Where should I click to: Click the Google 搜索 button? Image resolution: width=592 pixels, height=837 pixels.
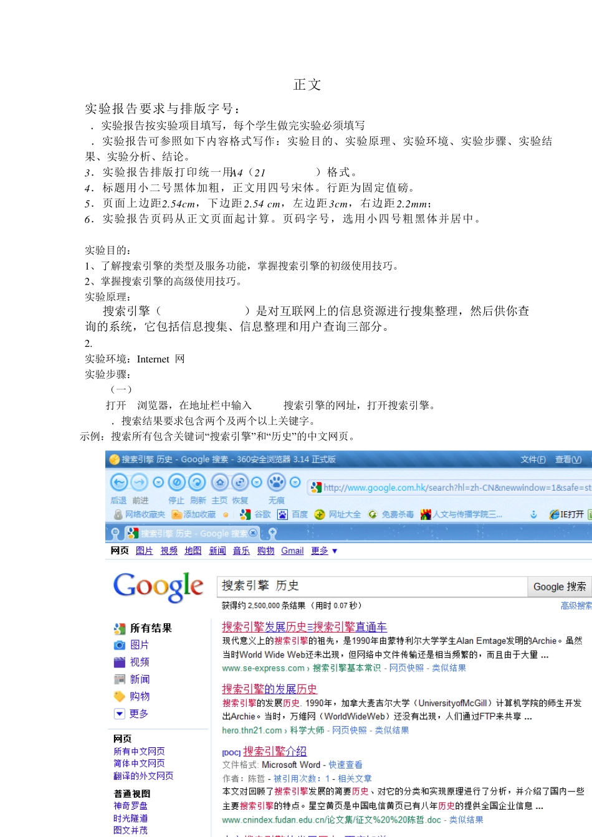click(x=559, y=586)
